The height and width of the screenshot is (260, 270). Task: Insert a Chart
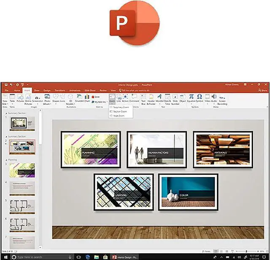[x=87, y=98]
